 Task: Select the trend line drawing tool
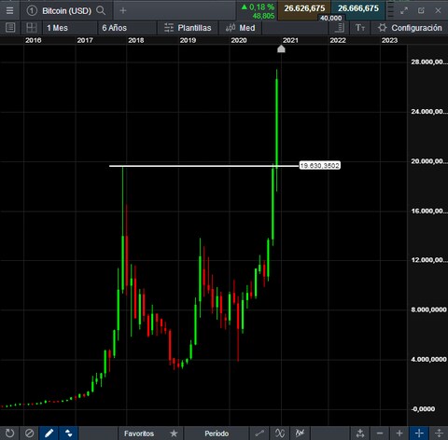pyautogui.click(x=259, y=433)
